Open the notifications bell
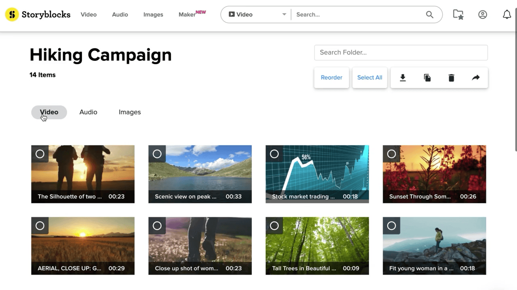This screenshot has height=290, width=517. pyautogui.click(x=507, y=14)
